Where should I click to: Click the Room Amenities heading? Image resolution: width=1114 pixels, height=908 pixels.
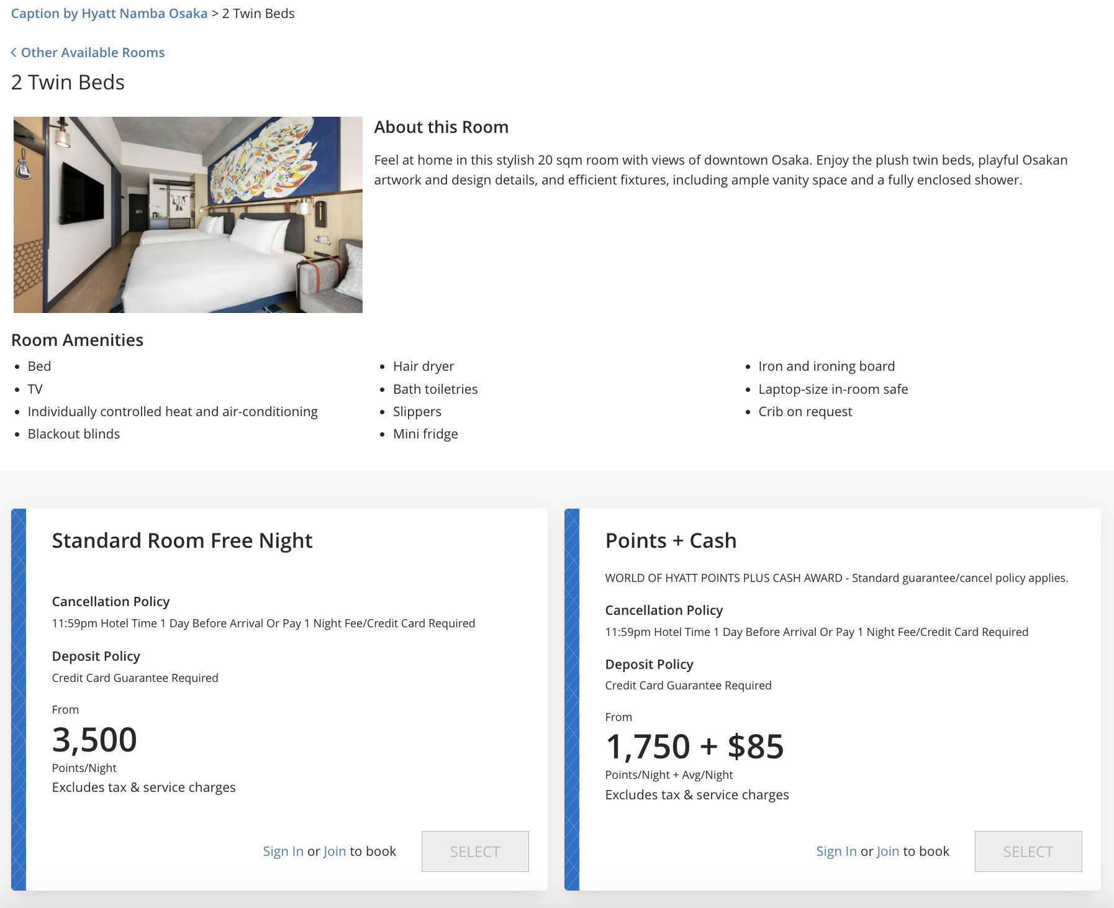point(78,340)
